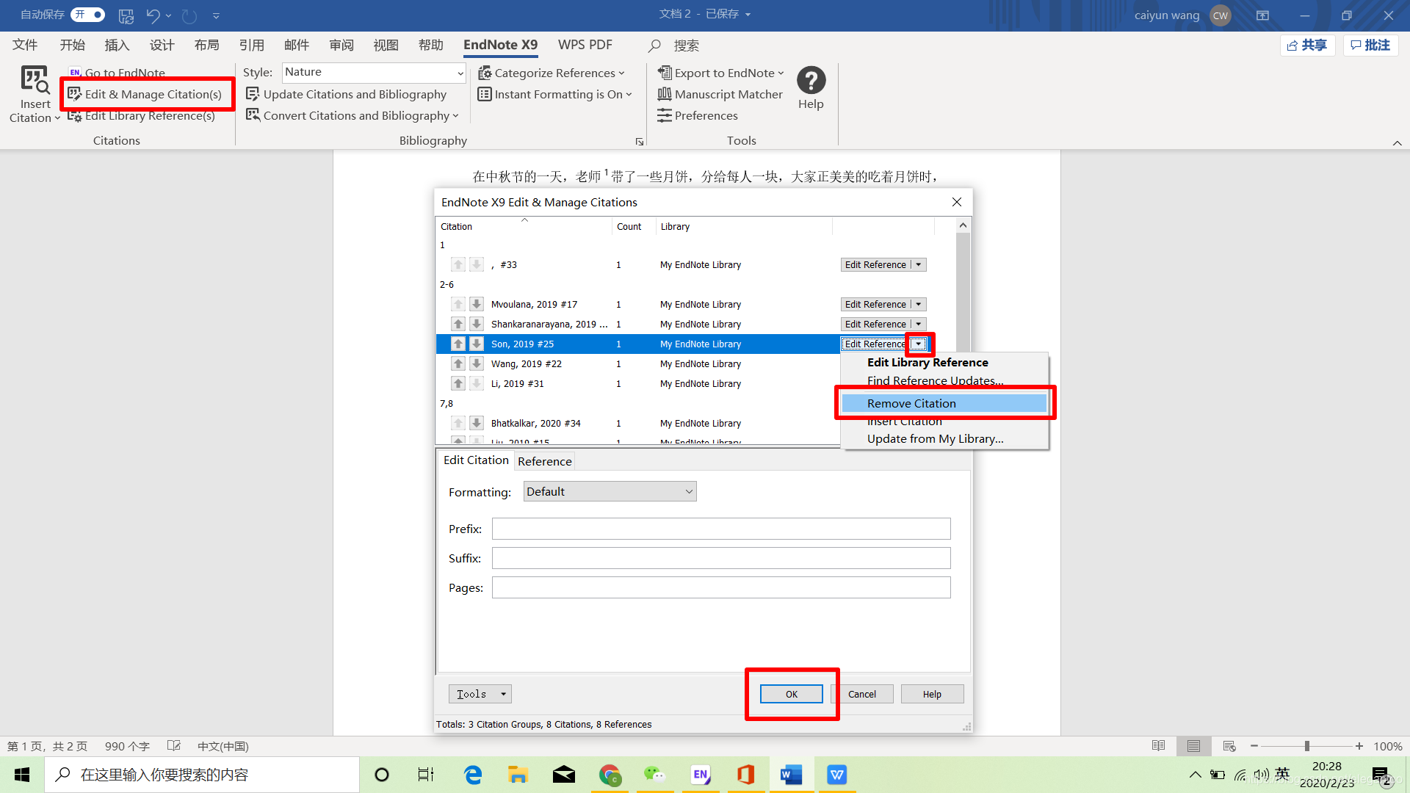Open WeChat from the taskbar
The height and width of the screenshot is (793, 1410).
pyautogui.click(x=654, y=775)
